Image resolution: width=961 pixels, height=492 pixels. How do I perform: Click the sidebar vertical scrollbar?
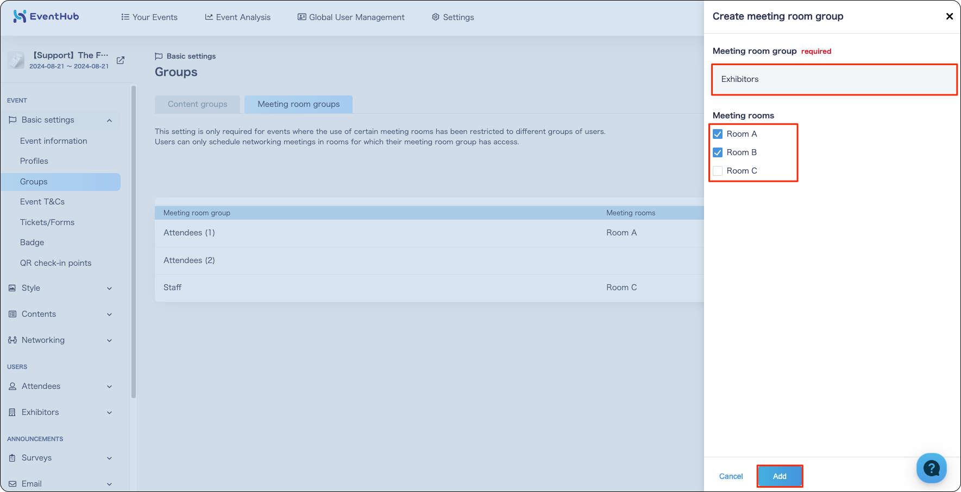click(134, 241)
